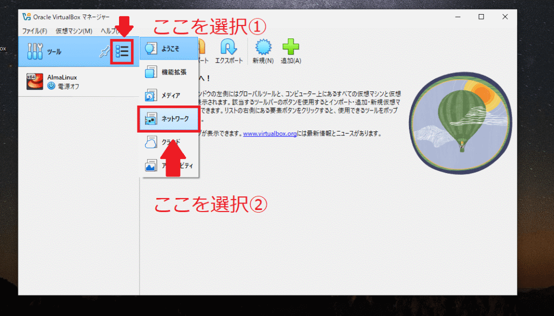Image resolution: width=554 pixels, height=316 pixels.
Task: Open the Tools list menu icon
Action: point(122,51)
